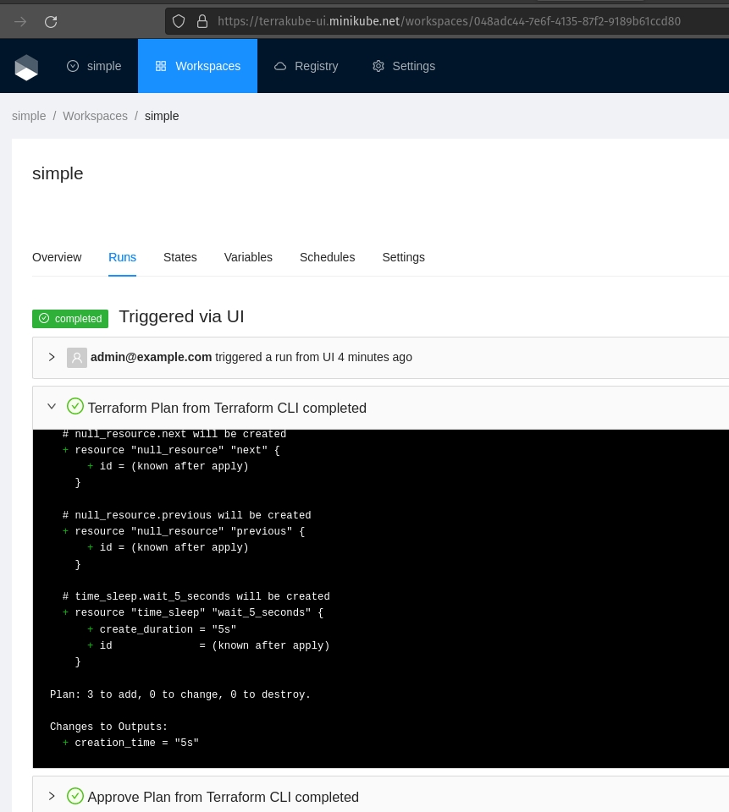Click the Terraform Plan green check icon
Image resolution: width=729 pixels, height=812 pixels.
point(75,407)
